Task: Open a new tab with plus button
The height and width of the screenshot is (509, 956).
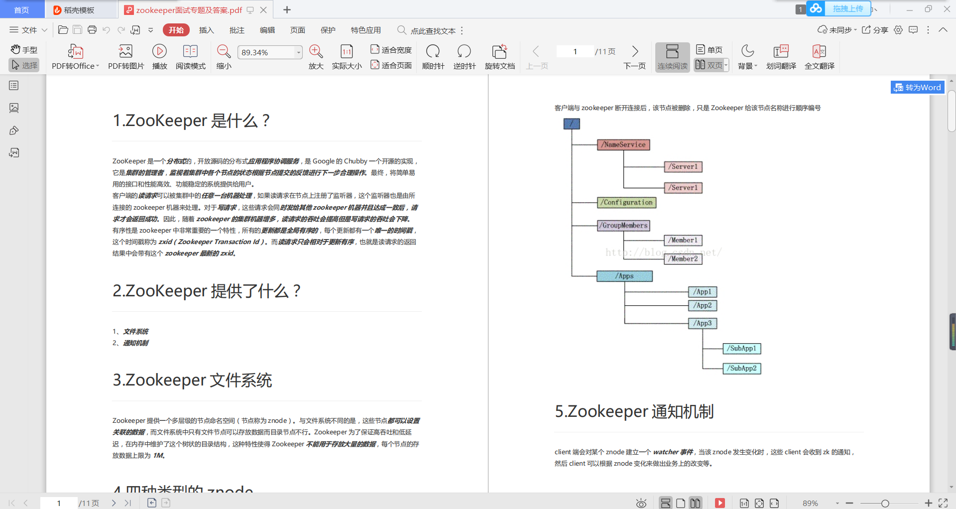Action: [287, 9]
